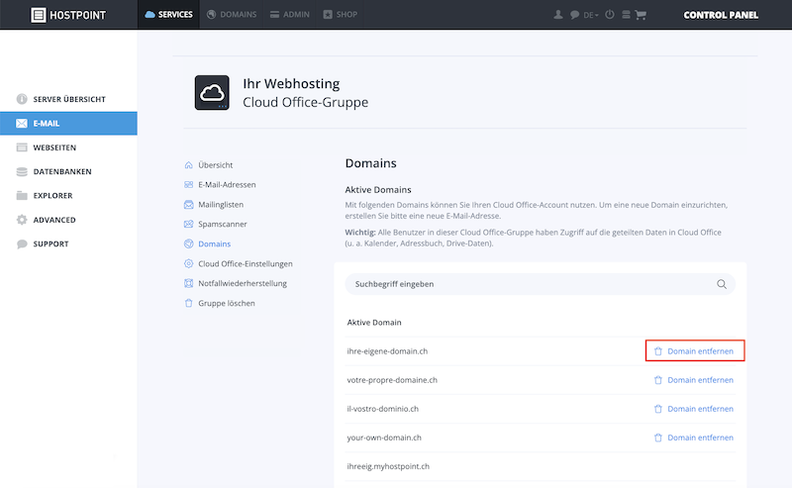Screen dimensions: 792x488
Task: Select E-Mail in the sidebar
Action: (x=68, y=124)
